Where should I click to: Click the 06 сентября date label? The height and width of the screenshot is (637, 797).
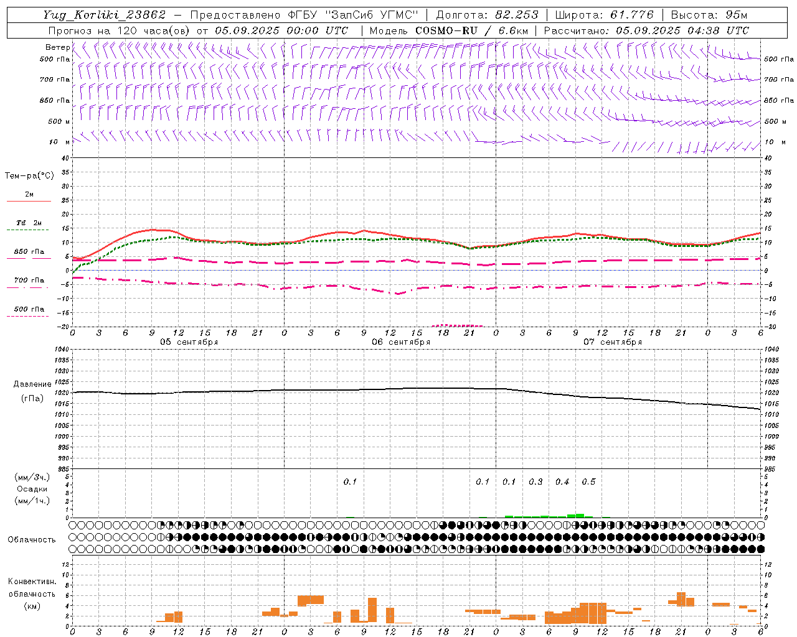pos(401,342)
